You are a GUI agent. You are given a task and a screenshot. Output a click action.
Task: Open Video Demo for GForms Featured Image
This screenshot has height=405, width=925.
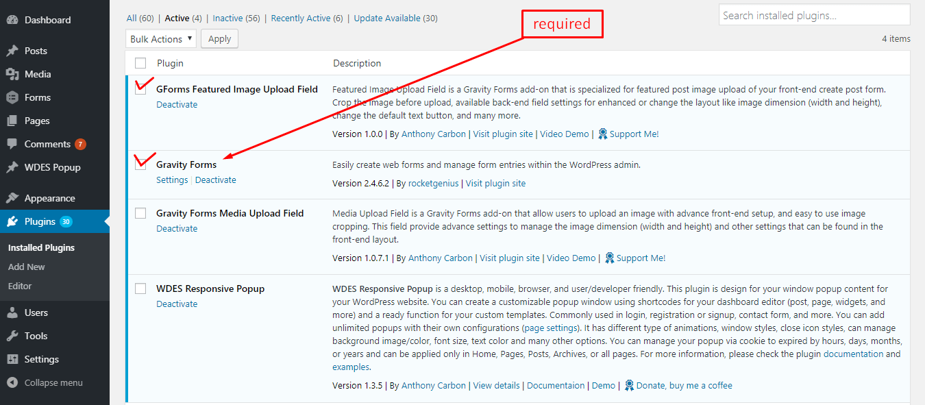click(565, 134)
